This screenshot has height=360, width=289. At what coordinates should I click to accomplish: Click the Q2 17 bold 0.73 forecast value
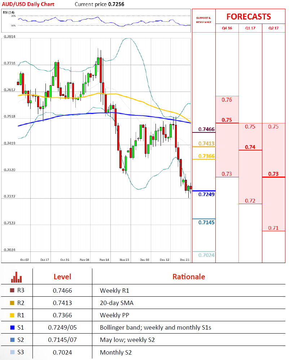pos(273,174)
